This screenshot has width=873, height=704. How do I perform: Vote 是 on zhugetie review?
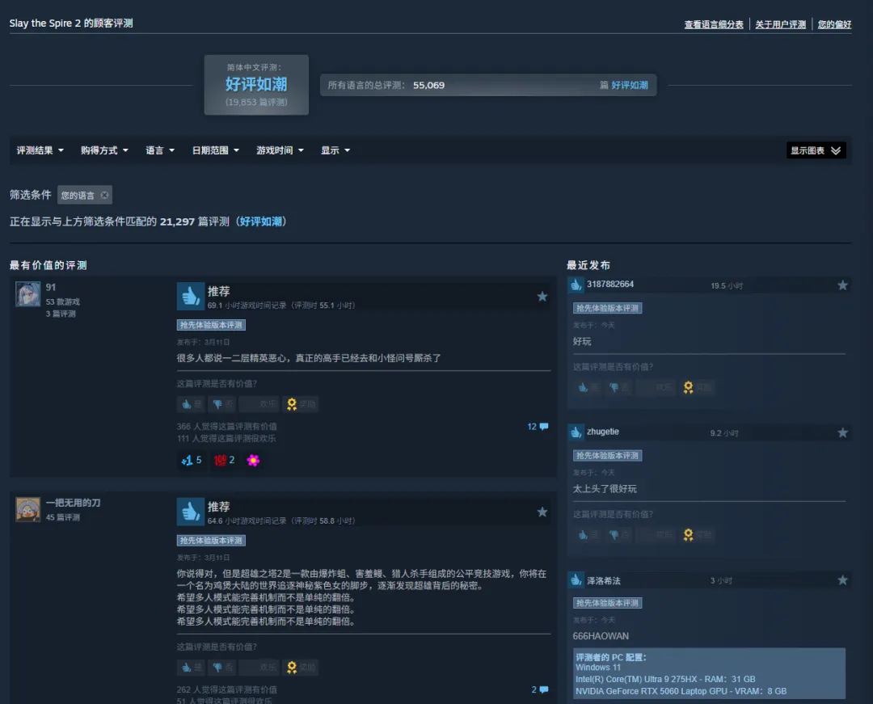(x=588, y=535)
